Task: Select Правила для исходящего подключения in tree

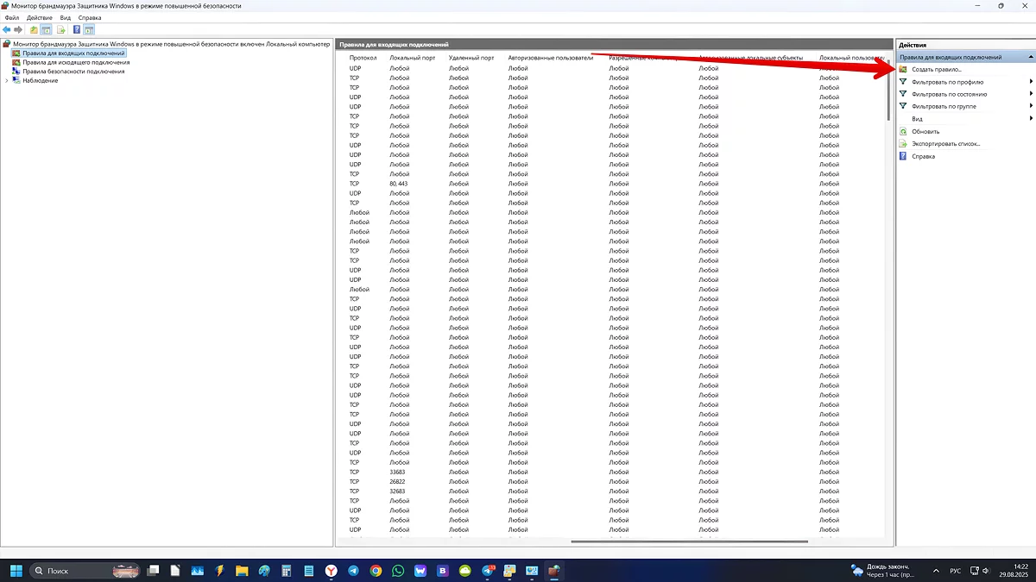Action: click(76, 62)
